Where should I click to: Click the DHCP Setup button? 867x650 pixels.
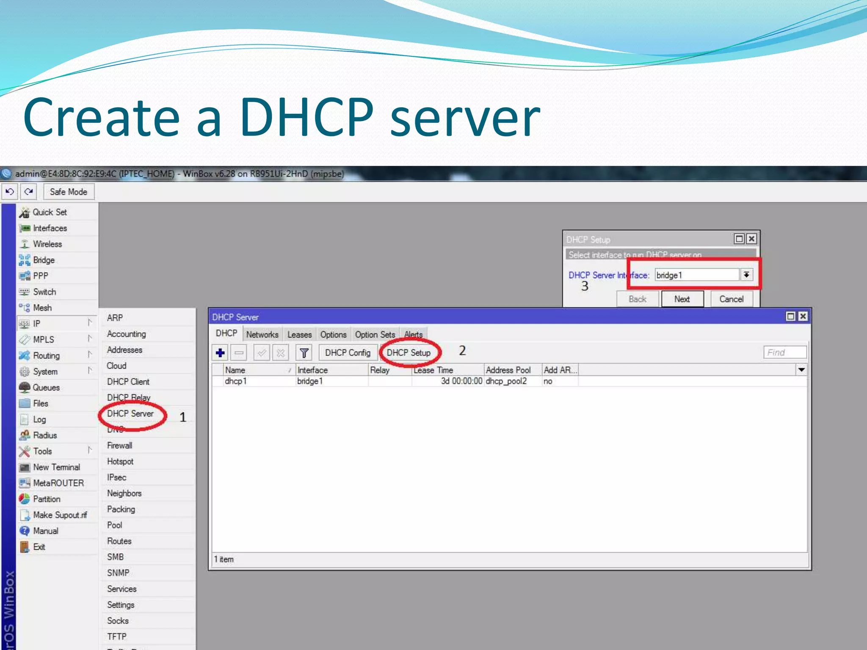409,353
